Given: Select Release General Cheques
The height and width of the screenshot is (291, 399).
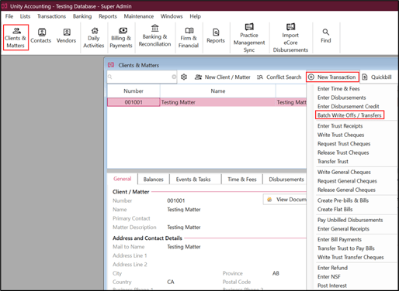Looking at the screenshot, I should [x=346, y=190].
